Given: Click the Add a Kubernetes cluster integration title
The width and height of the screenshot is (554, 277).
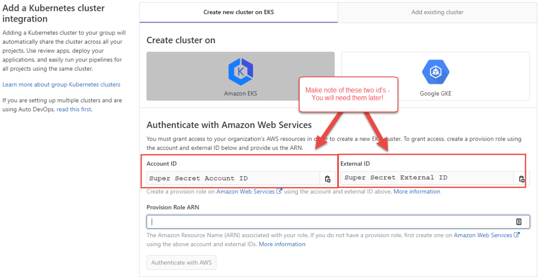Looking at the screenshot, I should tap(54, 13).
